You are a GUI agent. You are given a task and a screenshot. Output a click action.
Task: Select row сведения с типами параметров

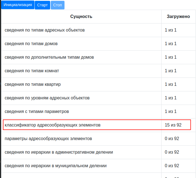[x=37, y=112]
